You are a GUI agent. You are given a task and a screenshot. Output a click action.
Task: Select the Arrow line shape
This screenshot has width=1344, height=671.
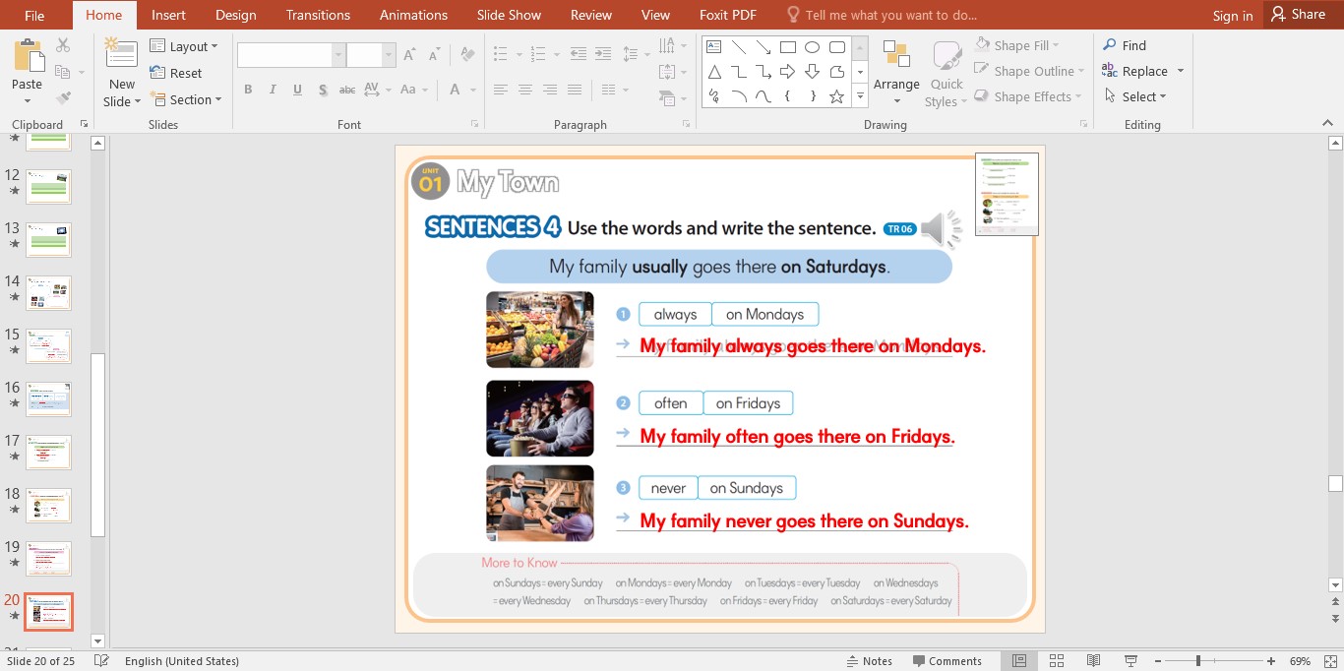point(764,47)
